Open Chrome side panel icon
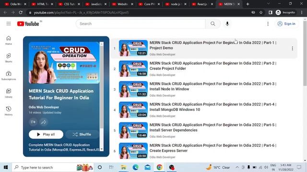 271,12
